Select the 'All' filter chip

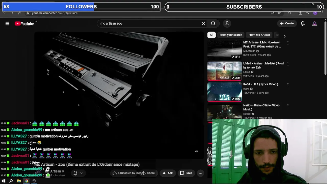pyautogui.click(x=212, y=35)
